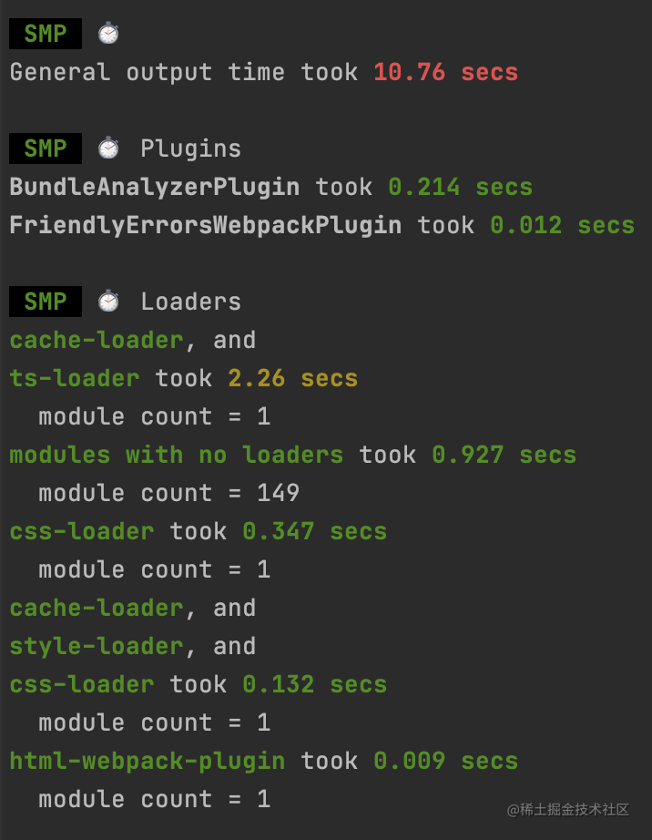Click the style-loader entry
652x840 pixels.
pos(97,647)
